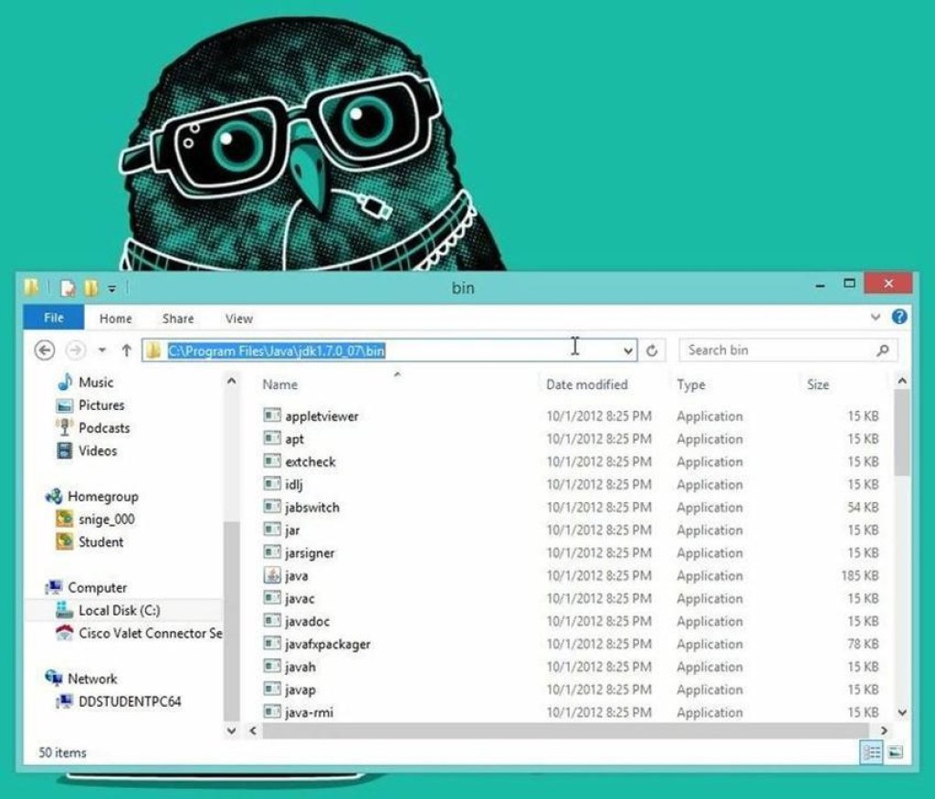This screenshot has height=799, width=935.
Task: Refresh the bin folder with the refresh icon
Action: 650,350
